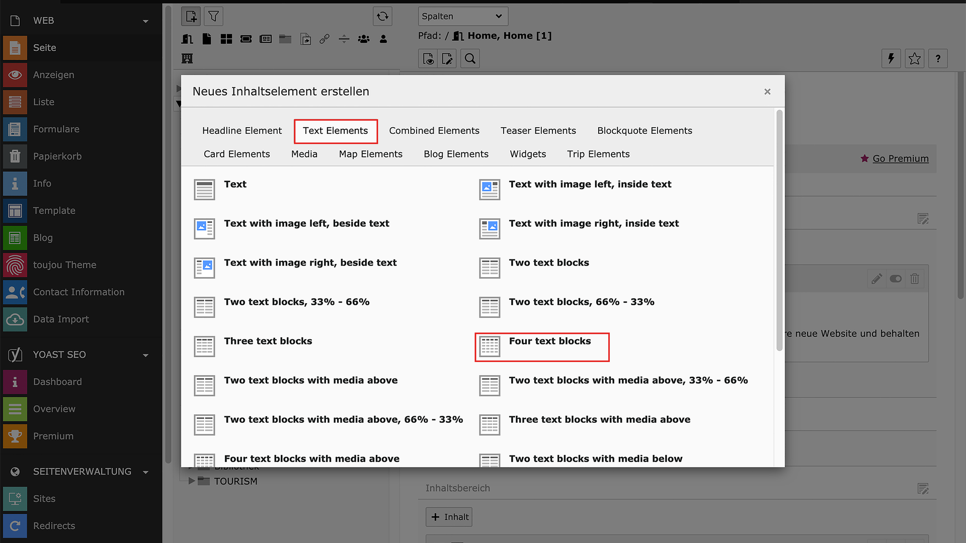Open the help question mark icon
The width and height of the screenshot is (966, 543).
coord(938,59)
